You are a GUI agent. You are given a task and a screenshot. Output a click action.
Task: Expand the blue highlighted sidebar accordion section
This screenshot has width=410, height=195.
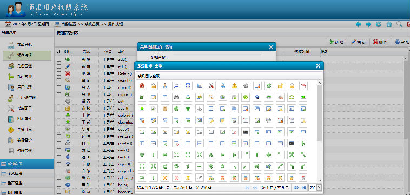tap(27, 164)
